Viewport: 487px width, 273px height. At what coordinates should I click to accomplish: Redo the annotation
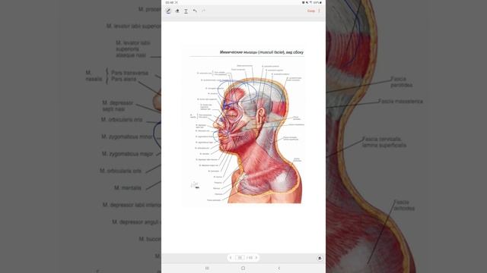coord(203,11)
